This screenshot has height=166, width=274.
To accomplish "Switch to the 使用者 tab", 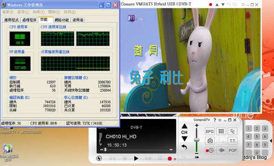I will [78, 20].
